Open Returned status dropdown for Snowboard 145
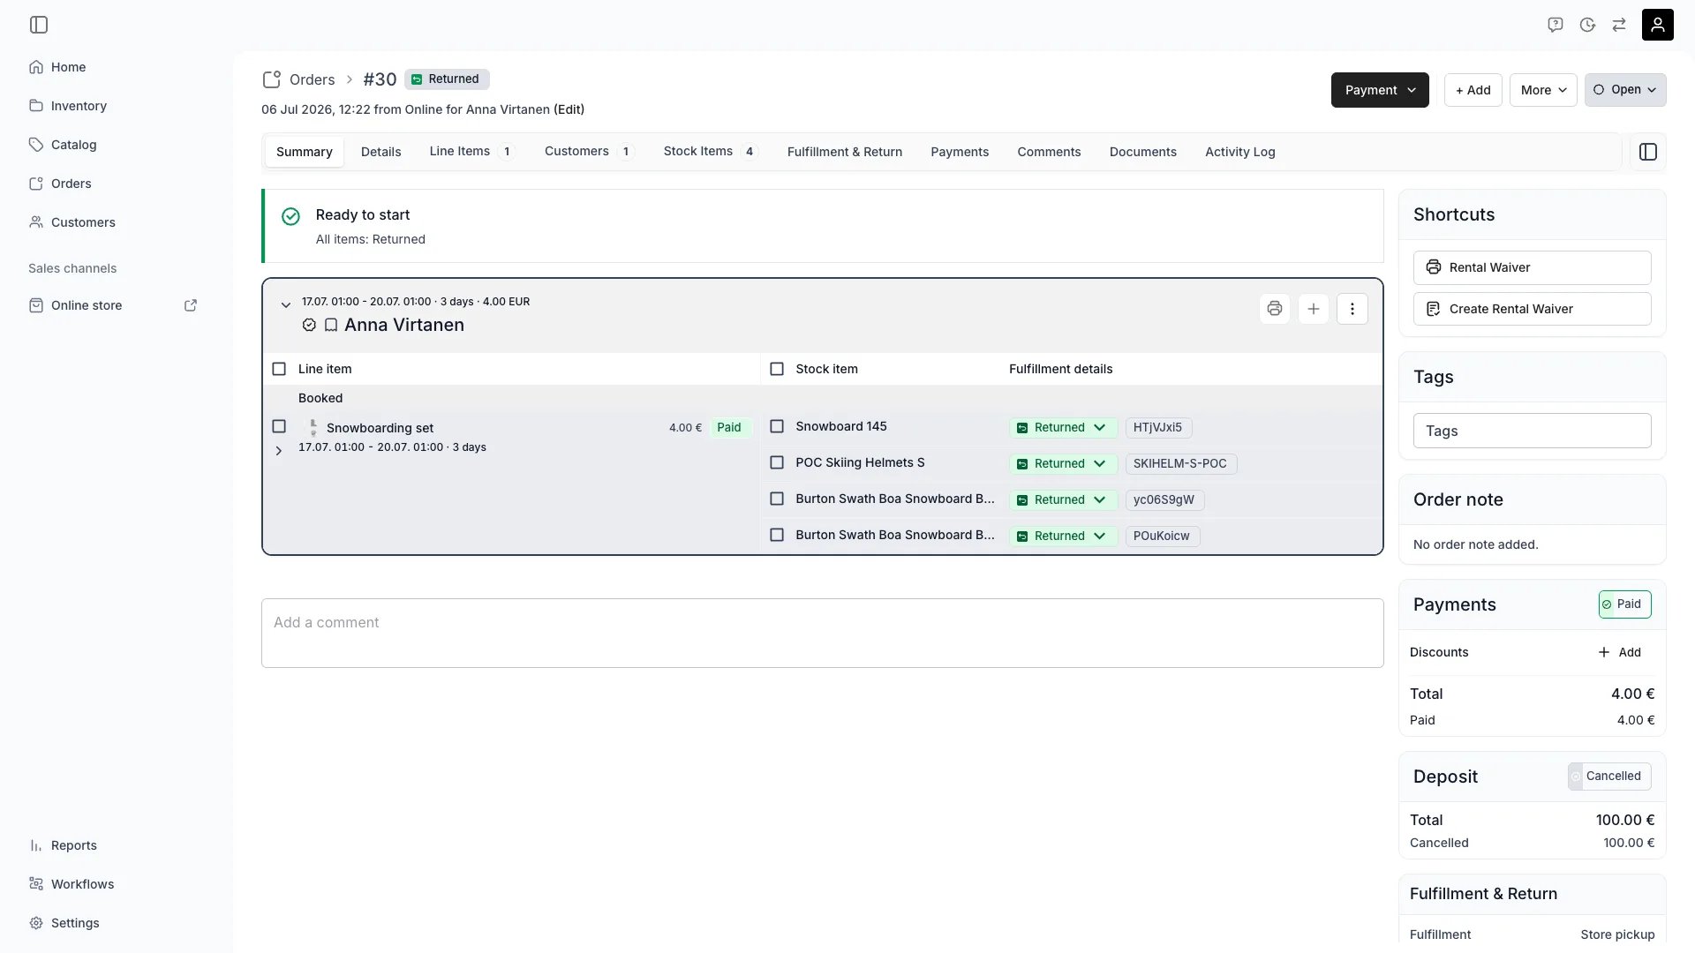 click(x=1063, y=428)
